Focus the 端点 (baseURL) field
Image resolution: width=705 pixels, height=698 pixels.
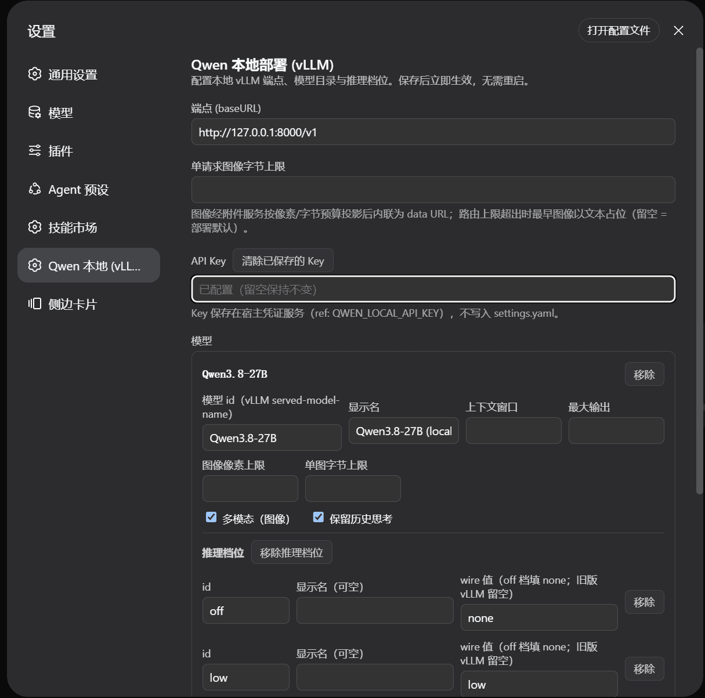pyautogui.click(x=433, y=132)
